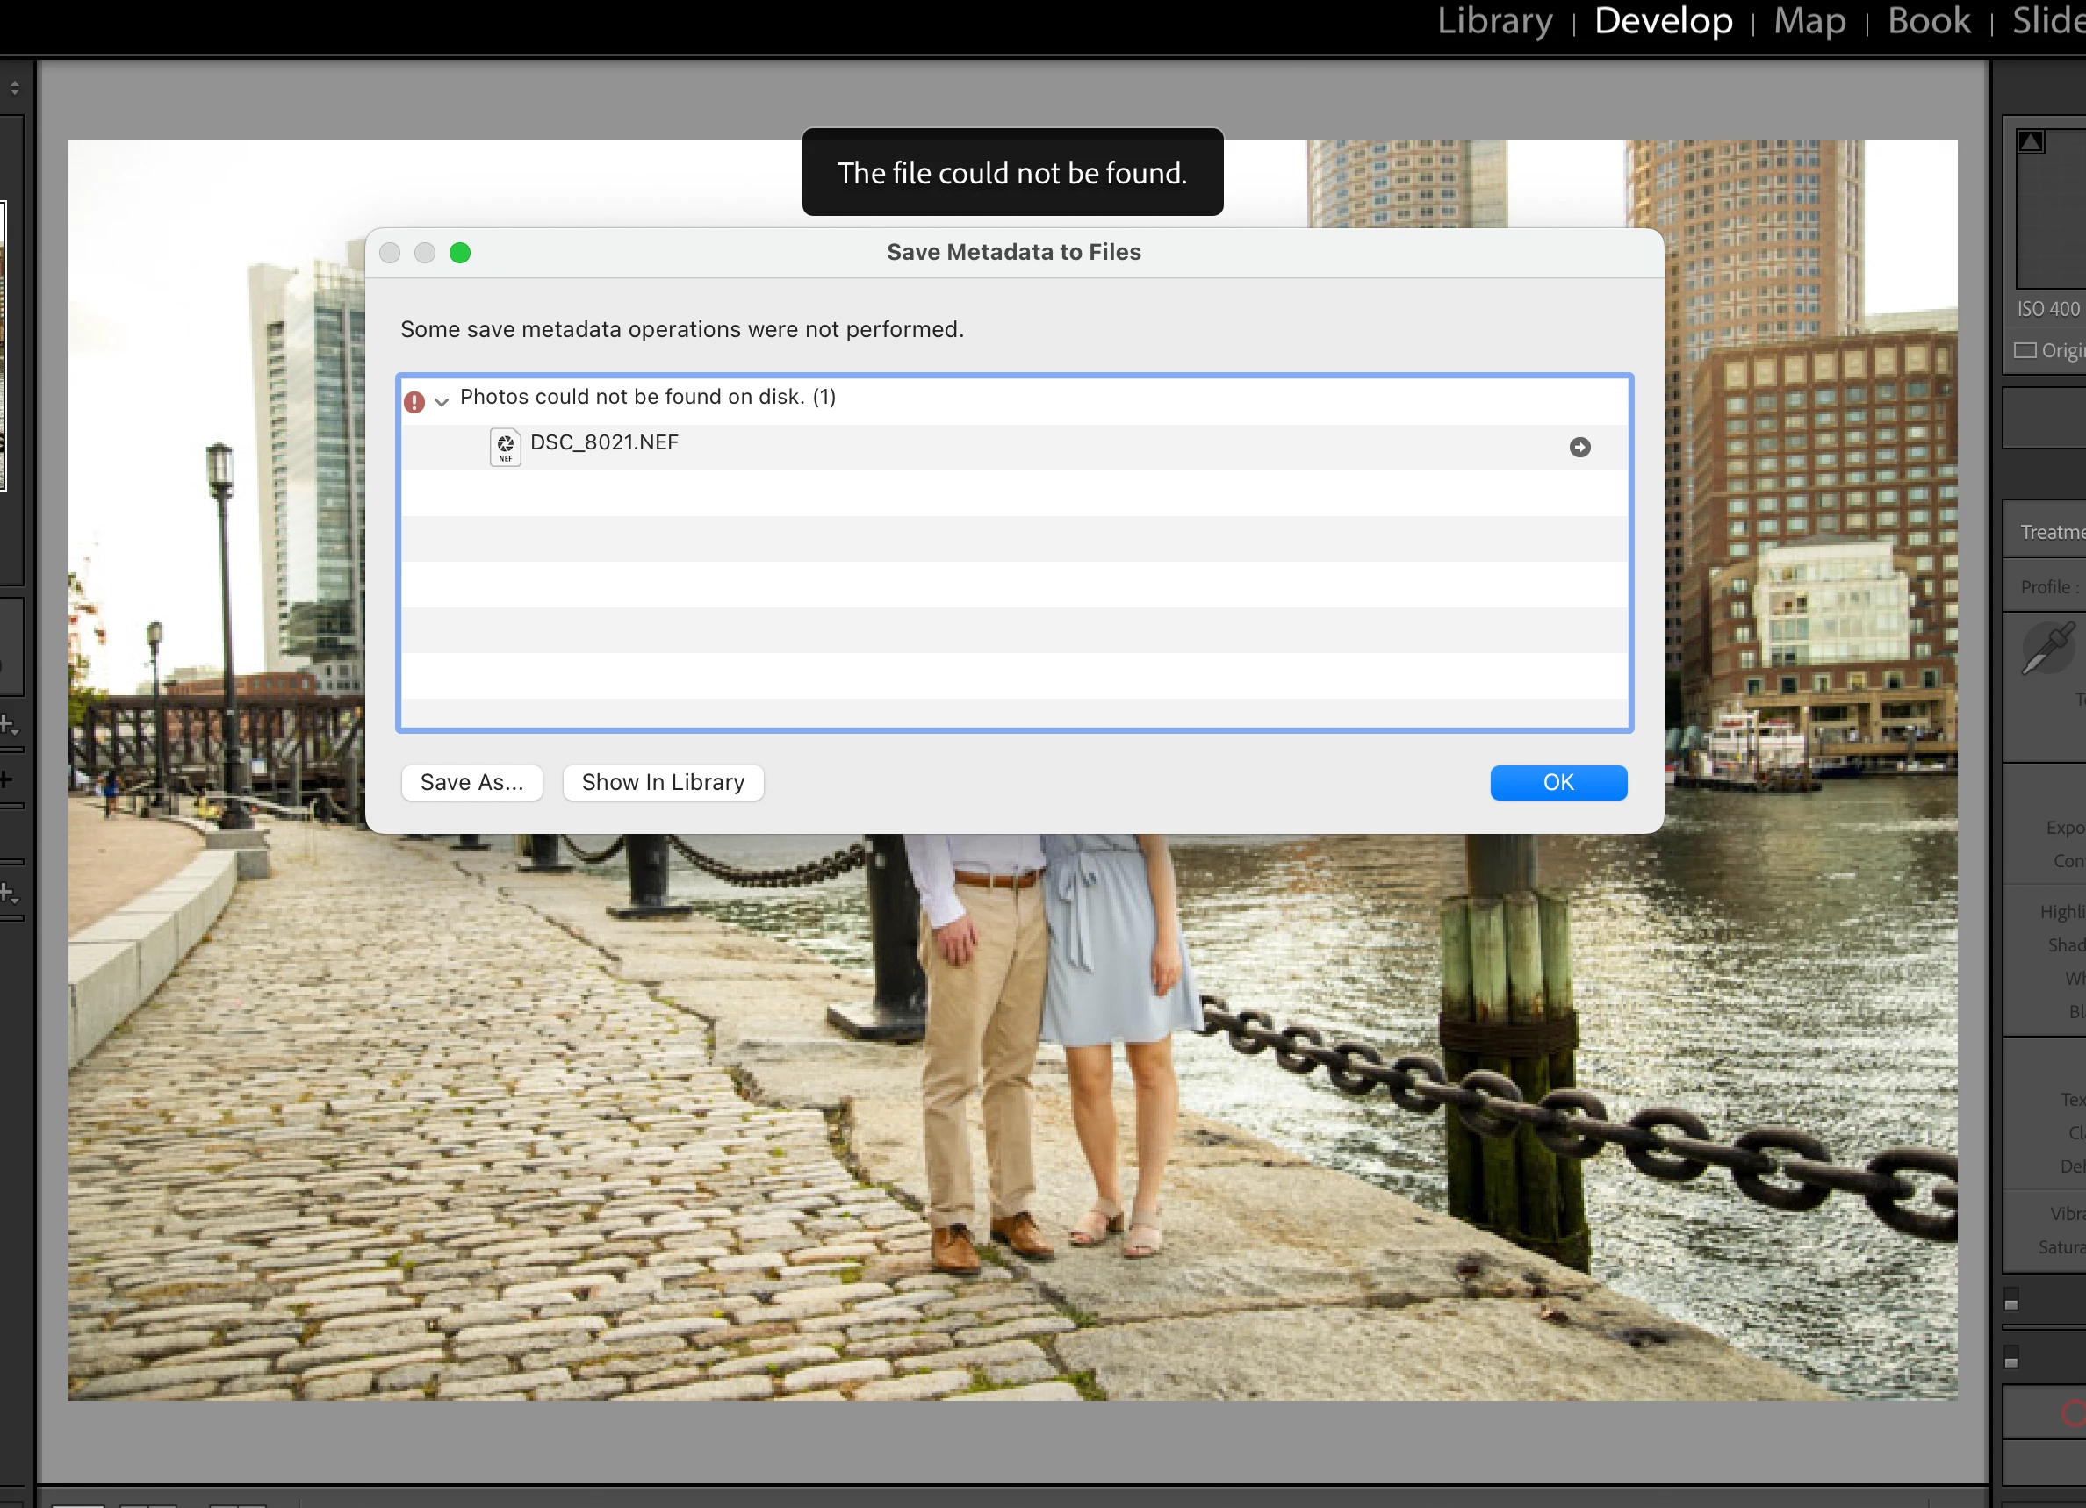Toggle the histogram shadow clipping triangle
Image resolution: width=2086 pixels, height=1508 pixels.
click(x=2031, y=141)
